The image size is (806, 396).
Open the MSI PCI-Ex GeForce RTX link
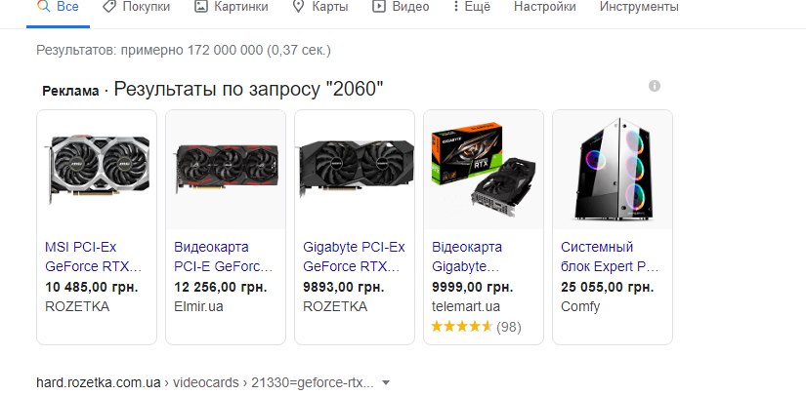coord(93,257)
